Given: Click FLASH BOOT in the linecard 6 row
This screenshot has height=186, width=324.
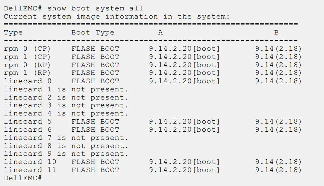Looking at the screenshot, I should [x=95, y=130].
